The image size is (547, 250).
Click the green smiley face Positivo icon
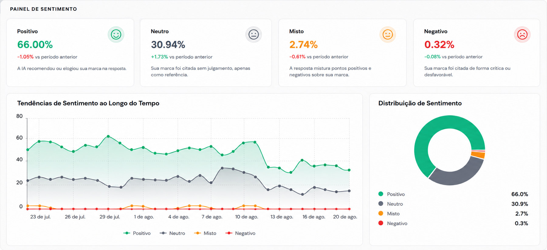click(116, 35)
